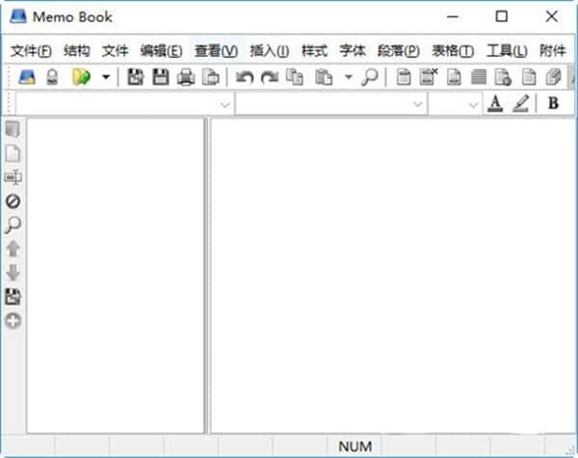Open the first style combo box
Screen dimensions: 578x458
[124, 104]
